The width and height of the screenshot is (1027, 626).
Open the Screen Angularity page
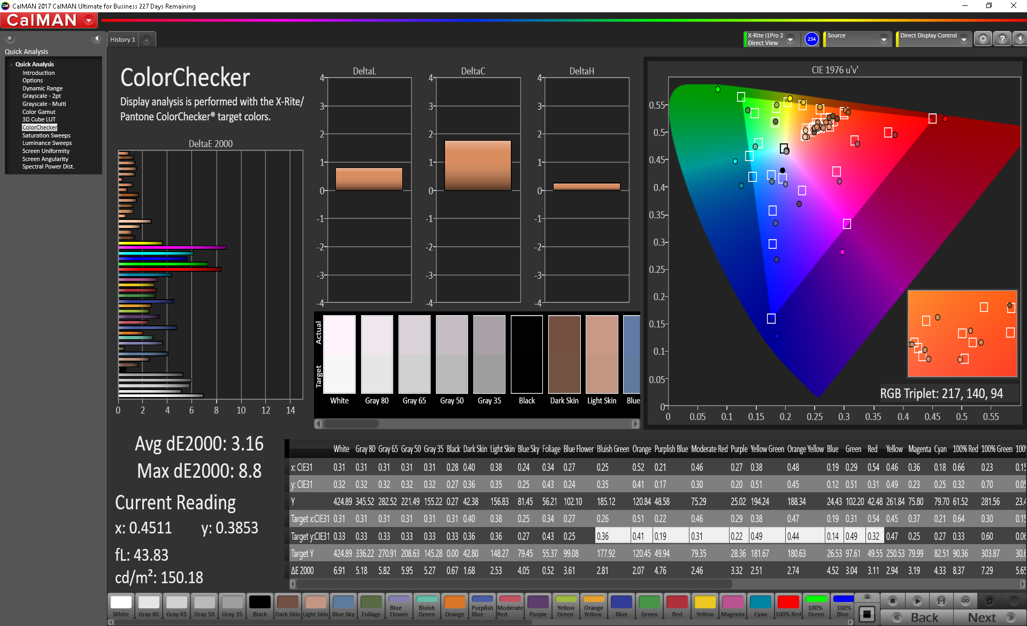pos(45,159)
